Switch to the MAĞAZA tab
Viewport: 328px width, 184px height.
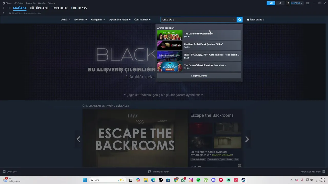20,8
